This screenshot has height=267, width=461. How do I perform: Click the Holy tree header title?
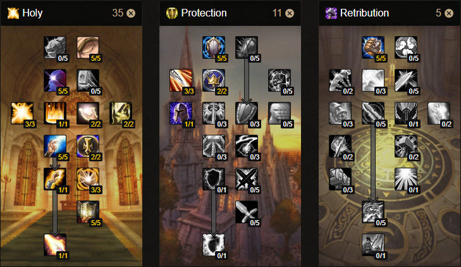pyautogui.click(x=32, y=13)
